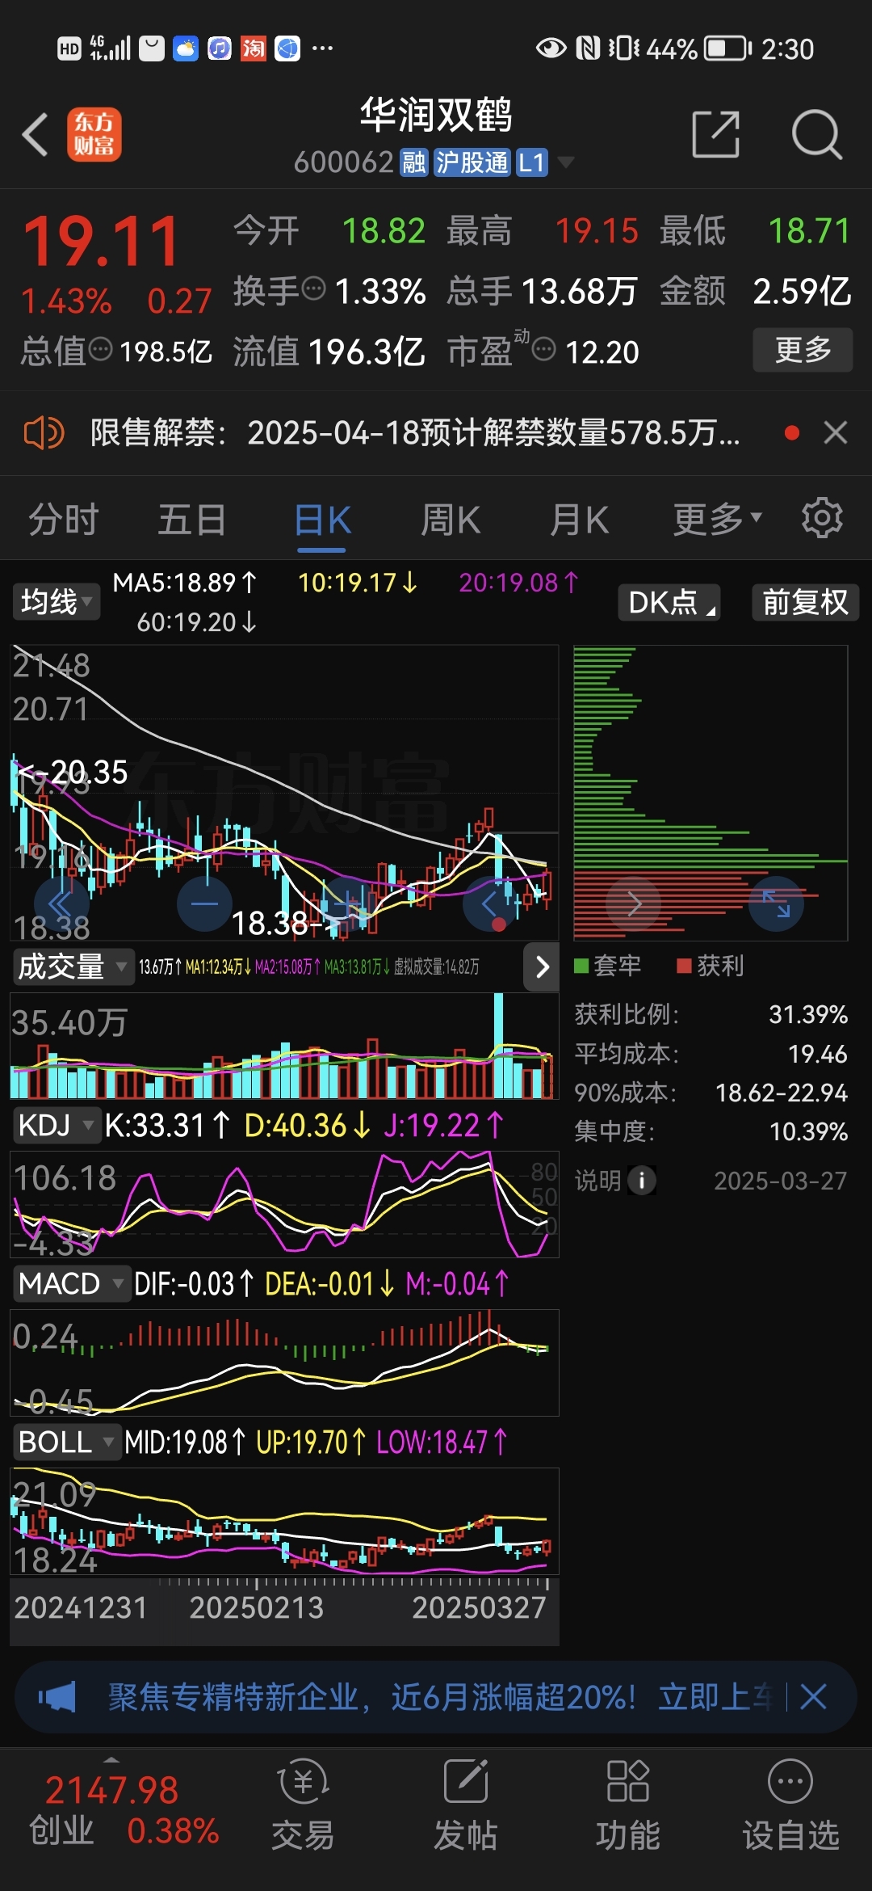Open the 均线 indicator dropdown
The height and width of the screenshot is (1891, 872).
[x=57, y=602]
